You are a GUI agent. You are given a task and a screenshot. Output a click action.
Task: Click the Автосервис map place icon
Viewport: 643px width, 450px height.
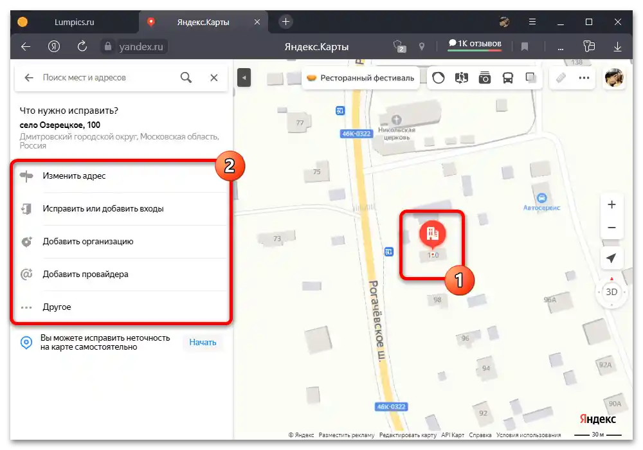pyautogui.click(x=541, y=199)
